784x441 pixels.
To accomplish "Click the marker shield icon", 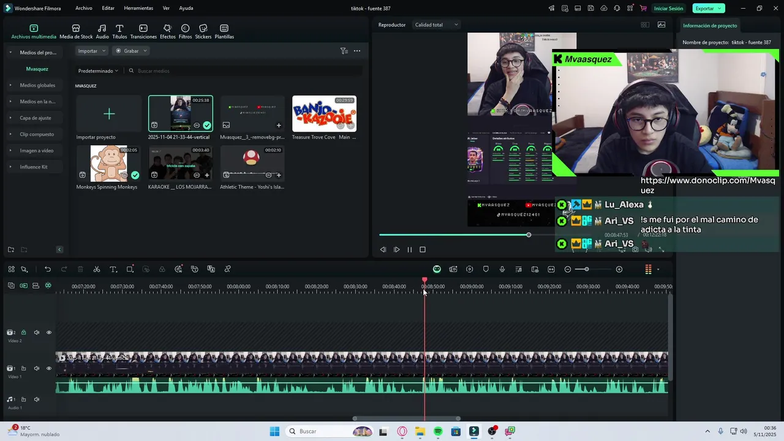I will 486,269.
